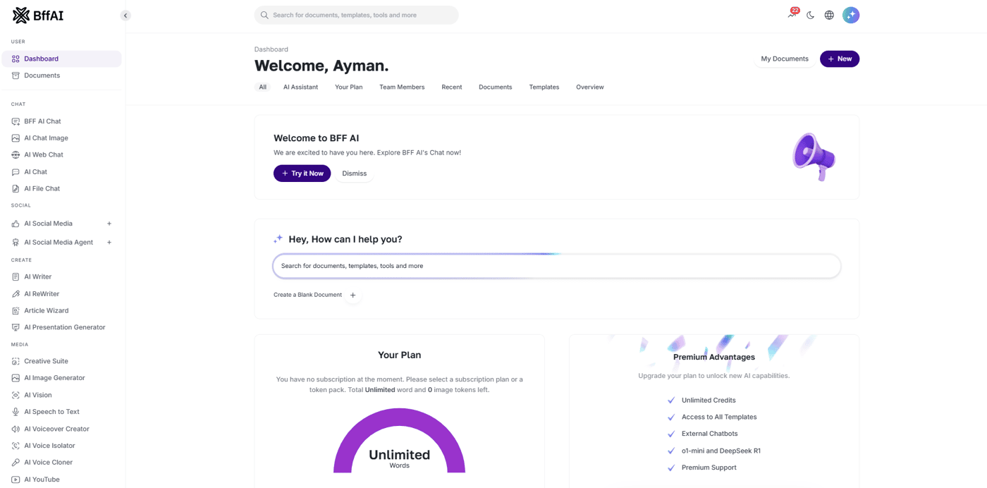Click External Chatbots text
Viewport: 987px width, 488px height.
[x=709, y=434]
